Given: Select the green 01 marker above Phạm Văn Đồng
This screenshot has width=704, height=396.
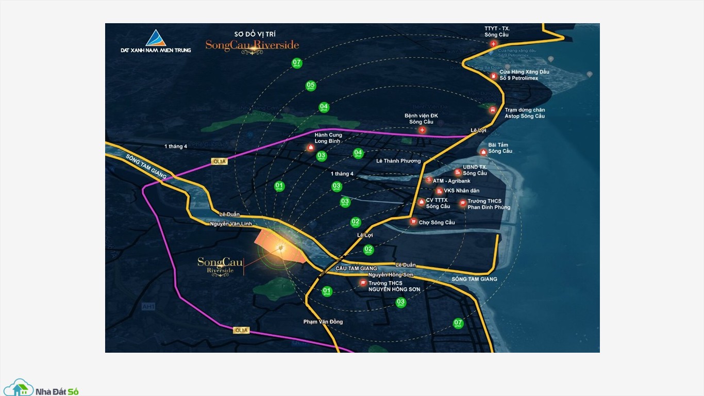Looking at the screenshot, I should (327, 292).
